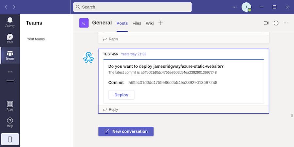Start a New conversation
The width and height of the screenshot is (294, 147).
point(126,131)
